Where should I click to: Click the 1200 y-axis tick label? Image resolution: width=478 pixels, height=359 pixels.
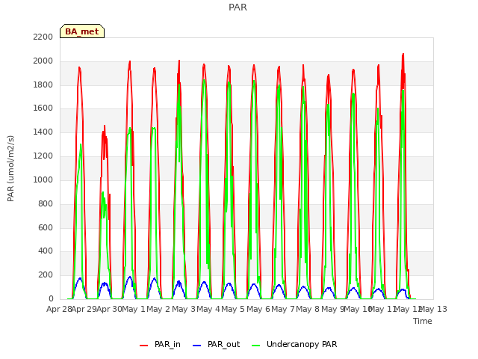(x=43, y=156)
